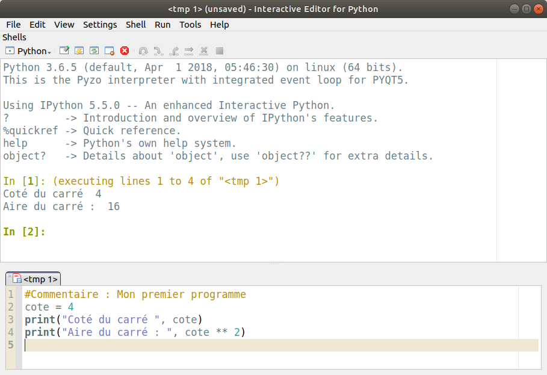Click the 'Python 3.6.5' version line in shell
547x375 pixels.
pyautogui.click(x=203, y=67)
